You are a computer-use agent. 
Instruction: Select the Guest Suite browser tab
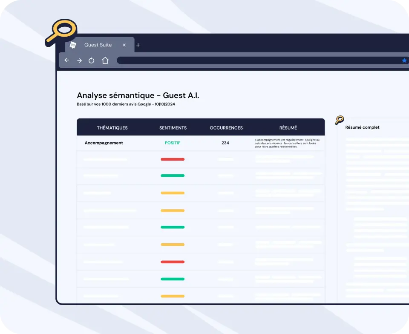[100, 45]
